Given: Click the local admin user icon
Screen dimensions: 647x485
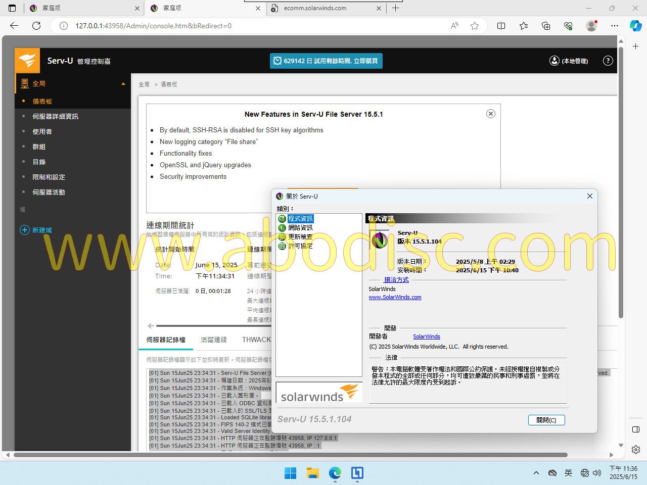Looking at the screenshot, I should click(x=554, y=61).
